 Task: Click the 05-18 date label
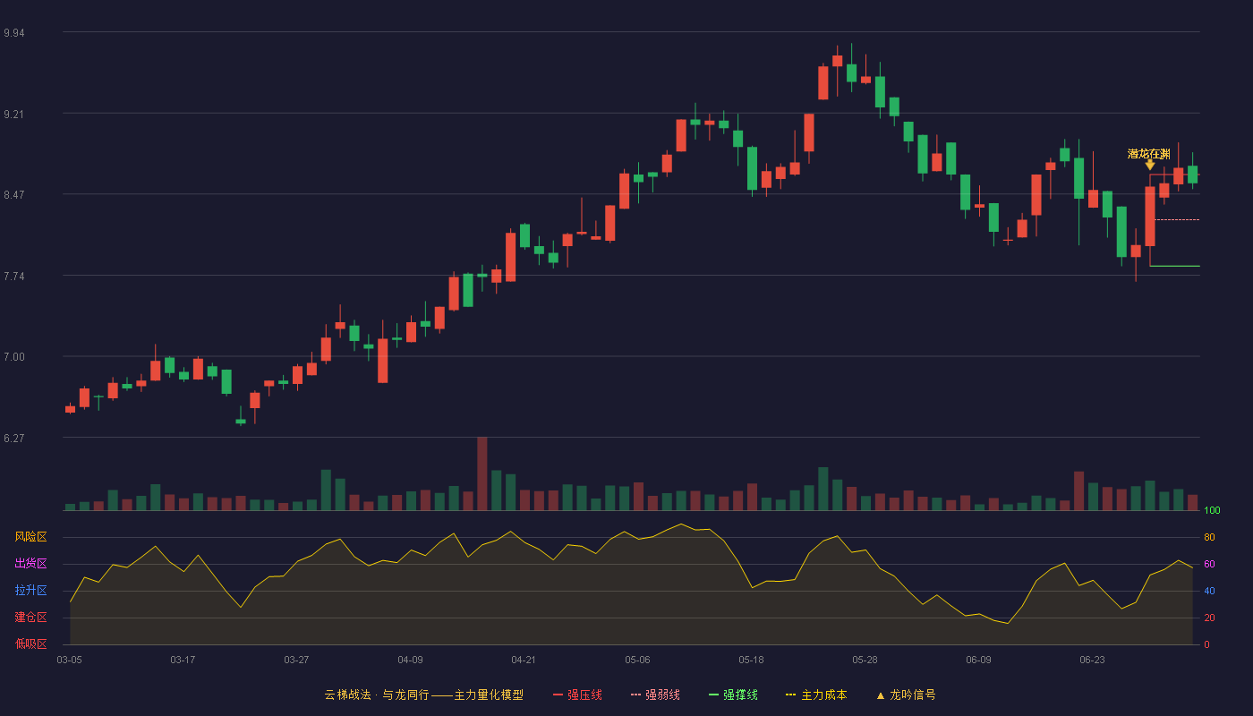pyautogui.click(x=751, y=660)
